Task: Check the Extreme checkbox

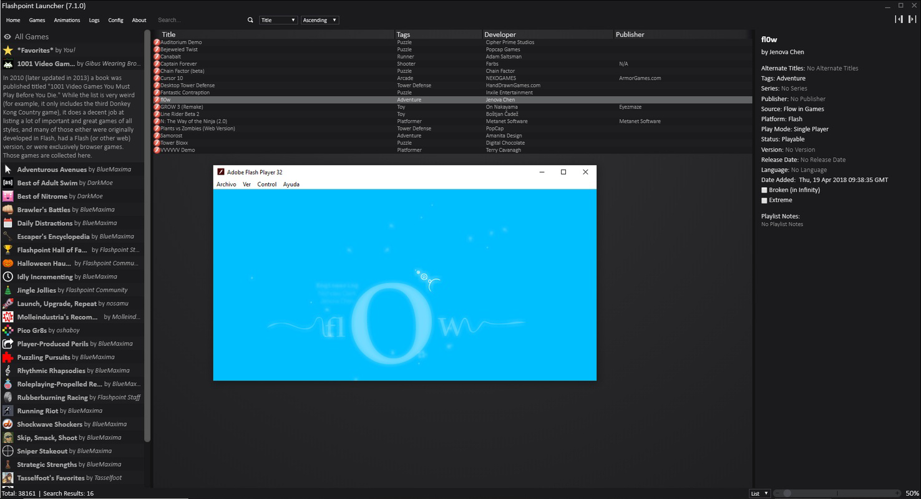Action: (764, 200)
